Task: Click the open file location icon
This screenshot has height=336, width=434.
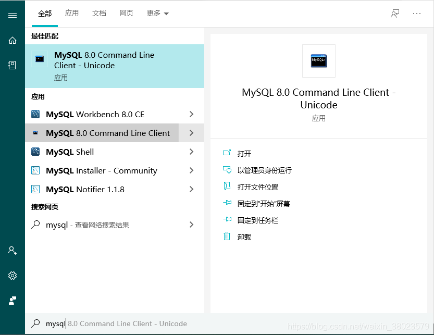Action: coord(227,186)
